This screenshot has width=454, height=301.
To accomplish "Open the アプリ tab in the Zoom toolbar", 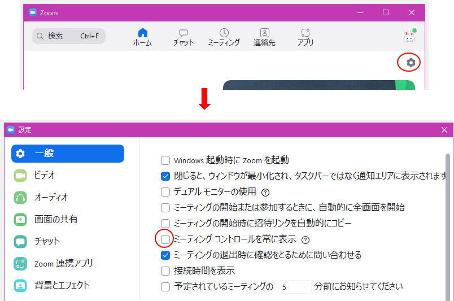I will 305,37.
